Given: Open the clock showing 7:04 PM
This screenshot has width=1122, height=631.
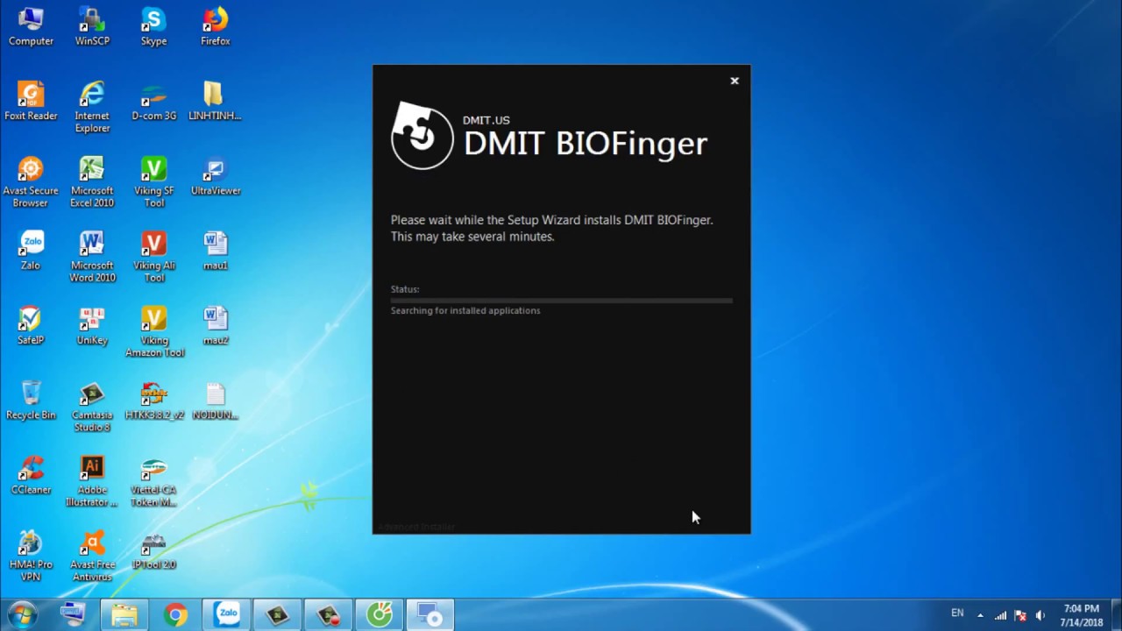Looking at the screenshot, I should coord(1081,615).
